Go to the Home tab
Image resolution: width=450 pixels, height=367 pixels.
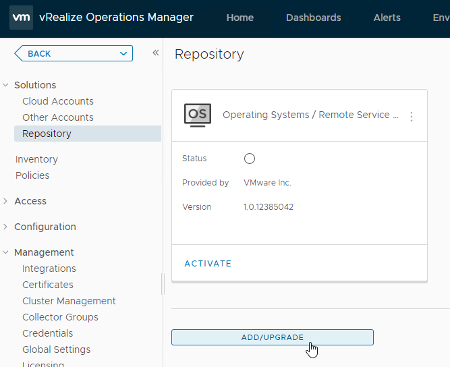click(x=240, y=18)
